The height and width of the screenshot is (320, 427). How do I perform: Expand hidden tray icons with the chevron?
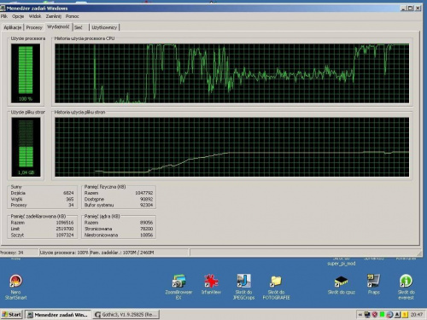click(360, 315)
